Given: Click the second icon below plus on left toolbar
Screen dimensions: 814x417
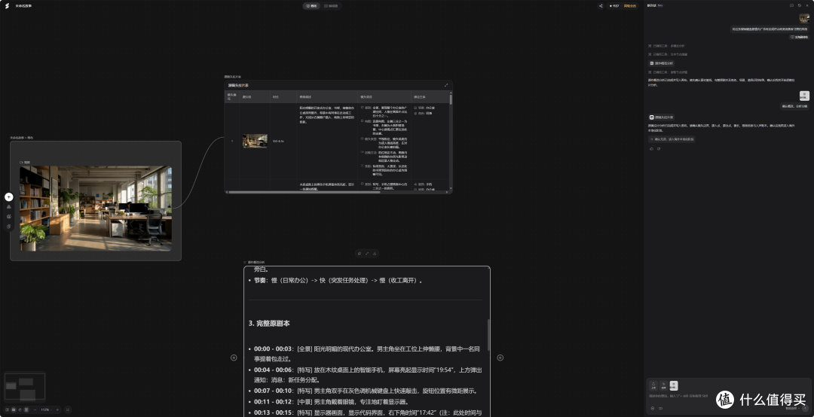Looking at the screenshot, I should (x=9, y=207).
